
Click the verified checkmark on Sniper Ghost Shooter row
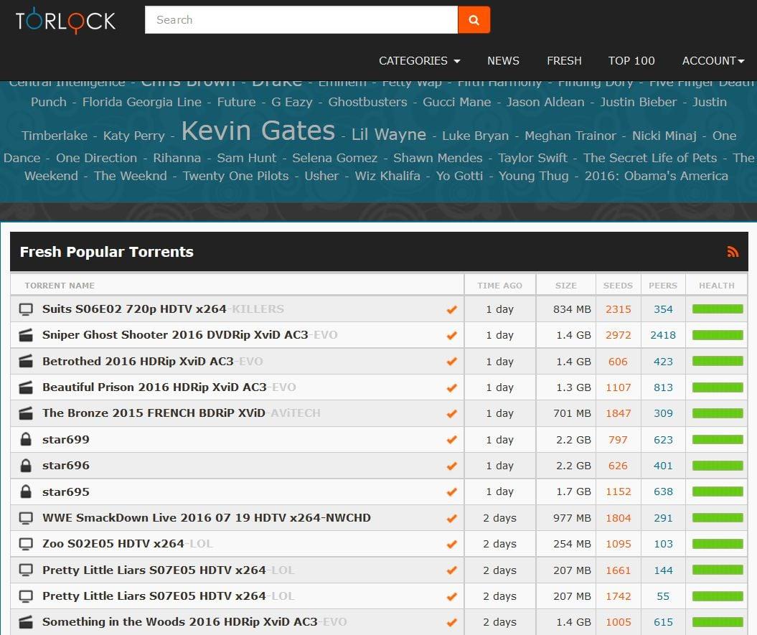451,336
